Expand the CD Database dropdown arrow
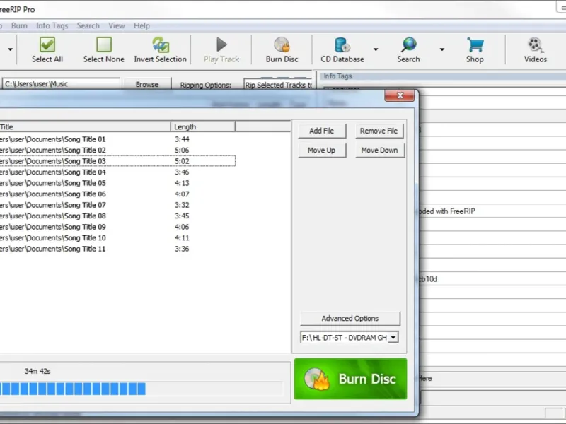Screen dimensions: 566x424 pos(376,49)
